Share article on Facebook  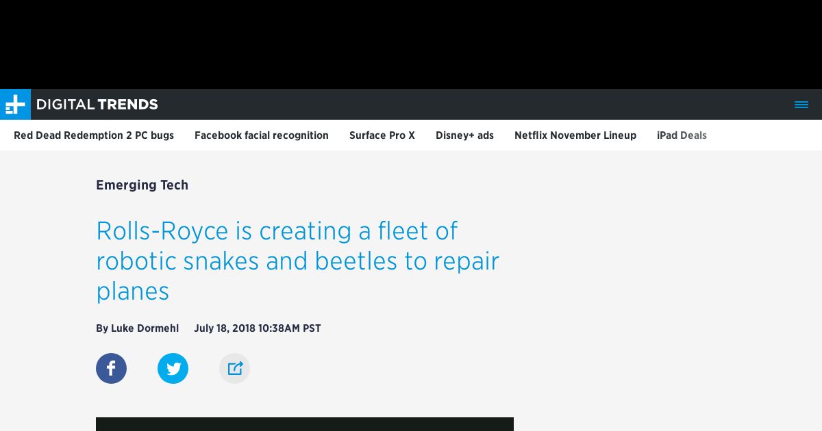point(111,368)
